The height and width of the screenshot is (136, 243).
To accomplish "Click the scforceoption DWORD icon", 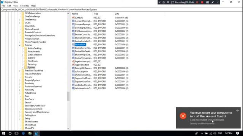I will (x=73, y=71).
